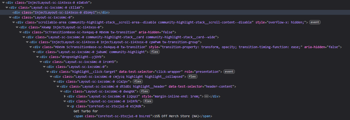Expand the collapsed izQspJ div node

(x=65, y=96)
